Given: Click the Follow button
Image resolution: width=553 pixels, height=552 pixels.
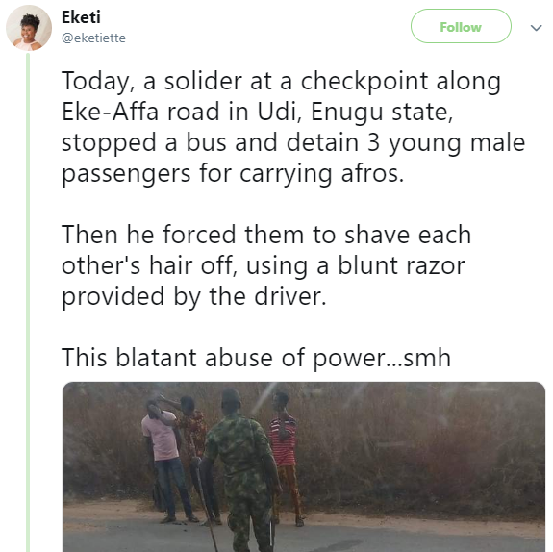Looking at the screenshot, I should click(x=461, y=26).
